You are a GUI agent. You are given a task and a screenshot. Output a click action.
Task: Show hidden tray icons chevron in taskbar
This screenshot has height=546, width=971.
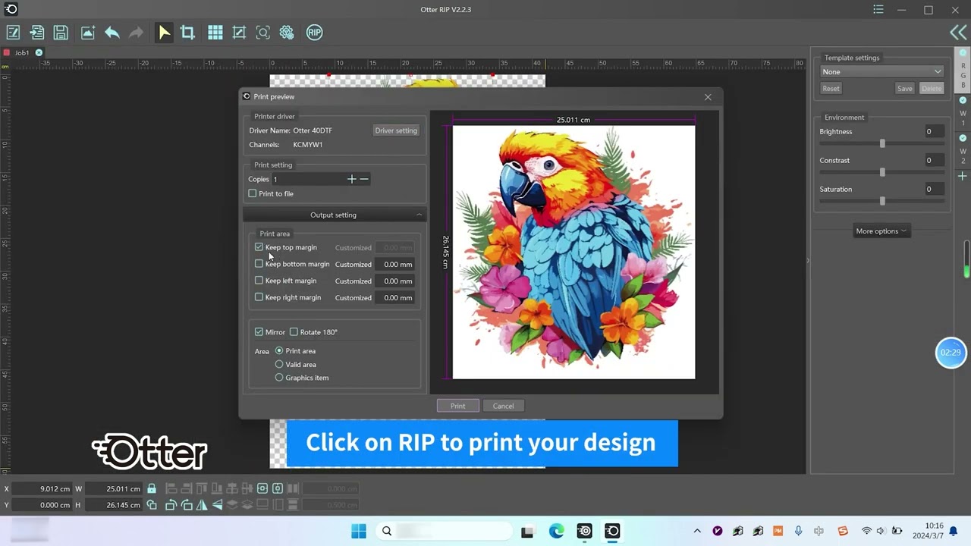697,532
